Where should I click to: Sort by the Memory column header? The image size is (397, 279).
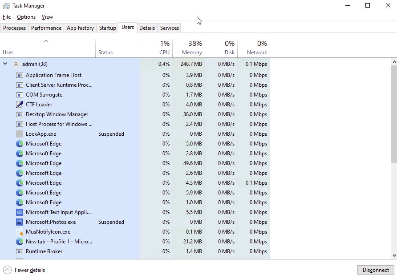click(189, 48)
